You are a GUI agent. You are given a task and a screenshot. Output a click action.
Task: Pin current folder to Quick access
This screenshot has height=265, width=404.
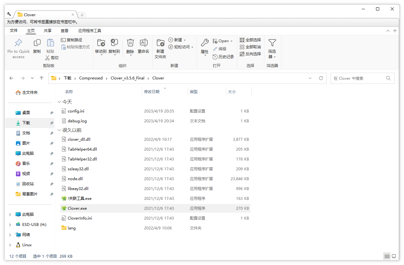[x=18, y=48]
